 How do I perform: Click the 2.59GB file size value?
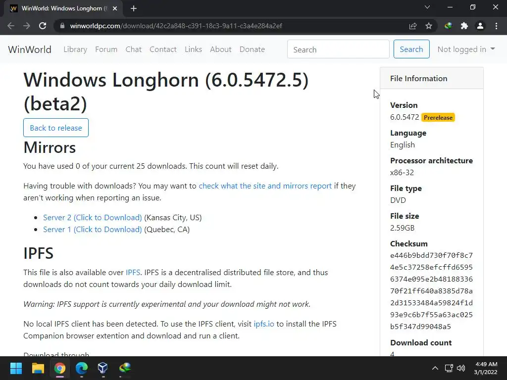[x=402, y=228]
